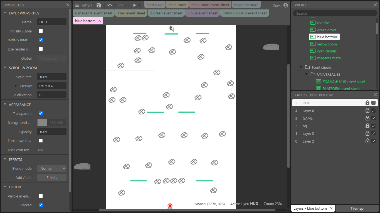The image size is (380, 213).
Task: Expand the Parallax property arrow
Action: pyautogui.click(x=16, y=86)
